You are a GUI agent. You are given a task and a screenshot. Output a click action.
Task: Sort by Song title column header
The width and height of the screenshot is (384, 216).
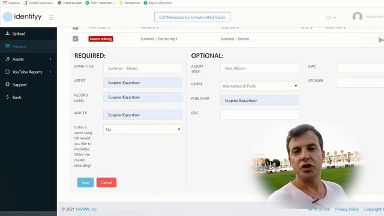coord(230,28)
